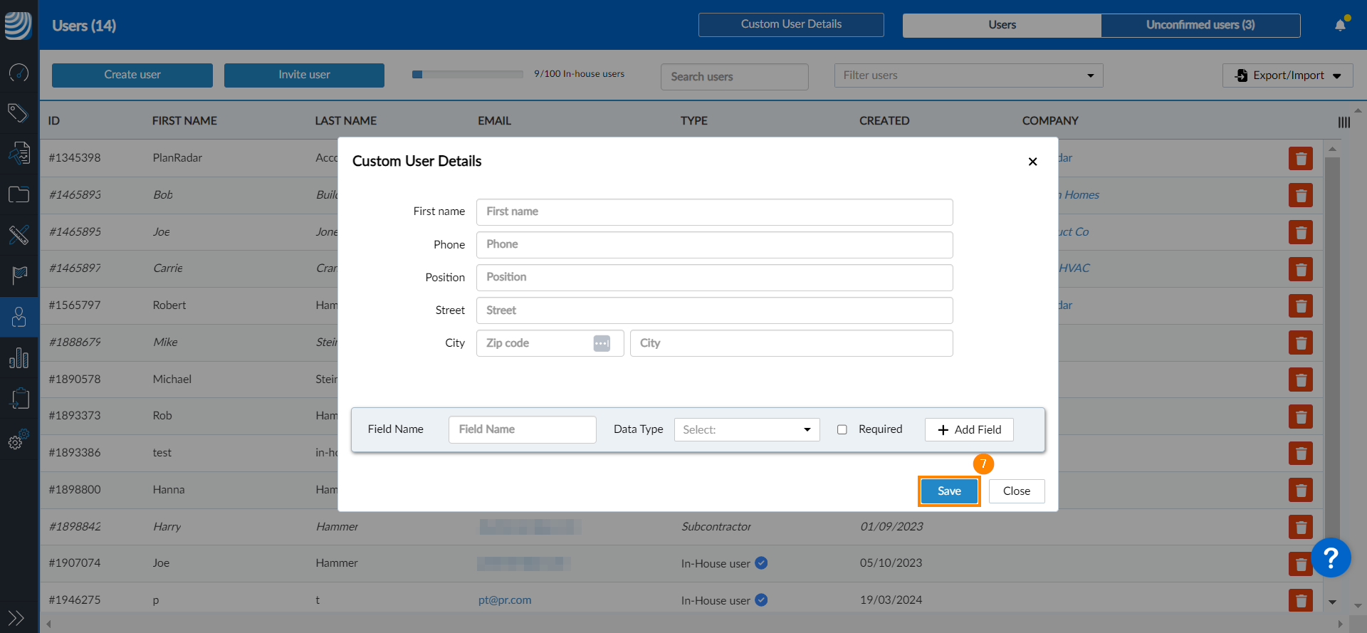This screenshot has height=633, width=1367.
Task: Open the settings gear in sidebar
Action: click(19, 440)
